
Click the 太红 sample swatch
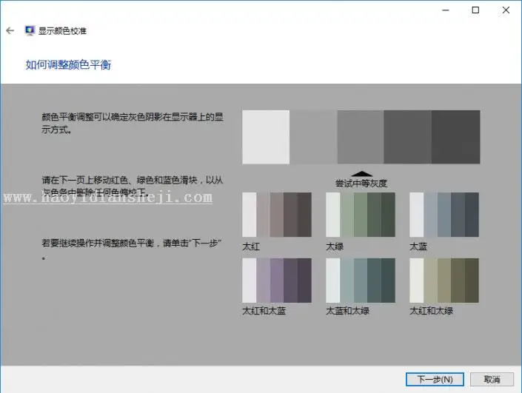[x=277, y=215]
